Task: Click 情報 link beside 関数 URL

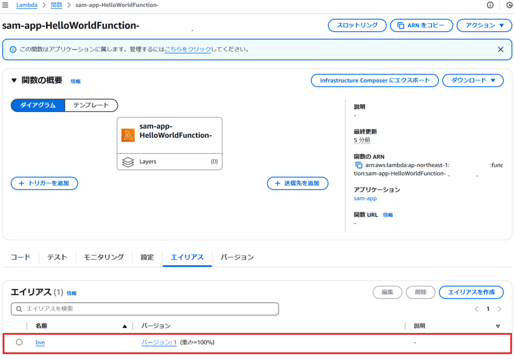Action: [388, 215]
